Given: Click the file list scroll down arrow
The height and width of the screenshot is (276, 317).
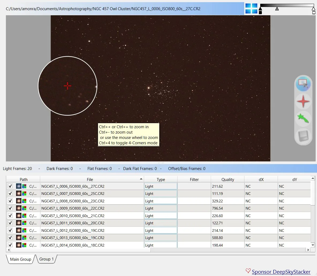Looking at the screenshot, I should pyautogui.click(x=313, y=245).
